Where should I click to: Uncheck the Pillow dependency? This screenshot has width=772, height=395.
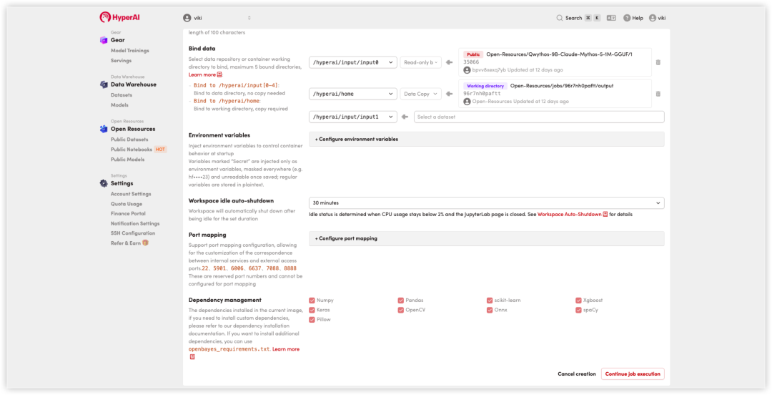[x=312, y=320]
